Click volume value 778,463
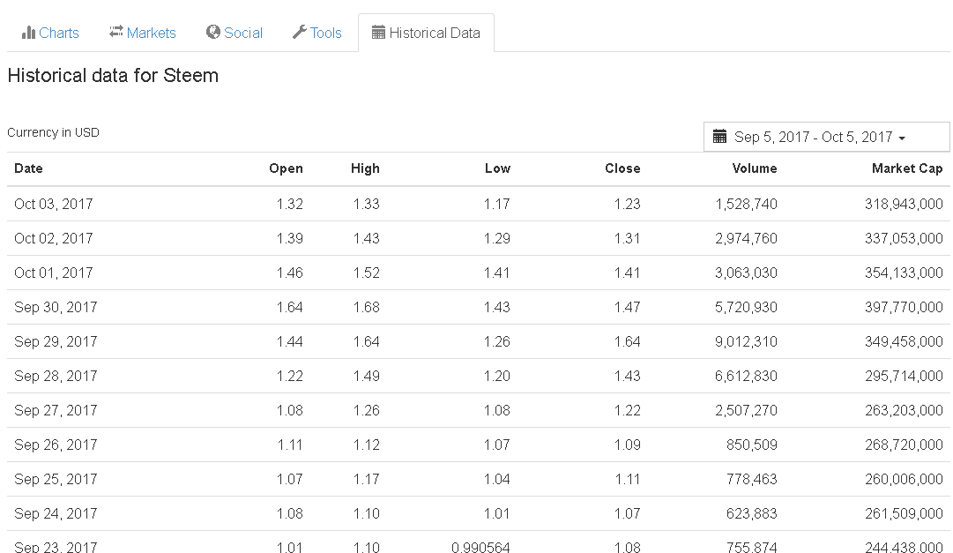This screenshot has width=953, height=553. pyautogui.click(x=752, y=479)
